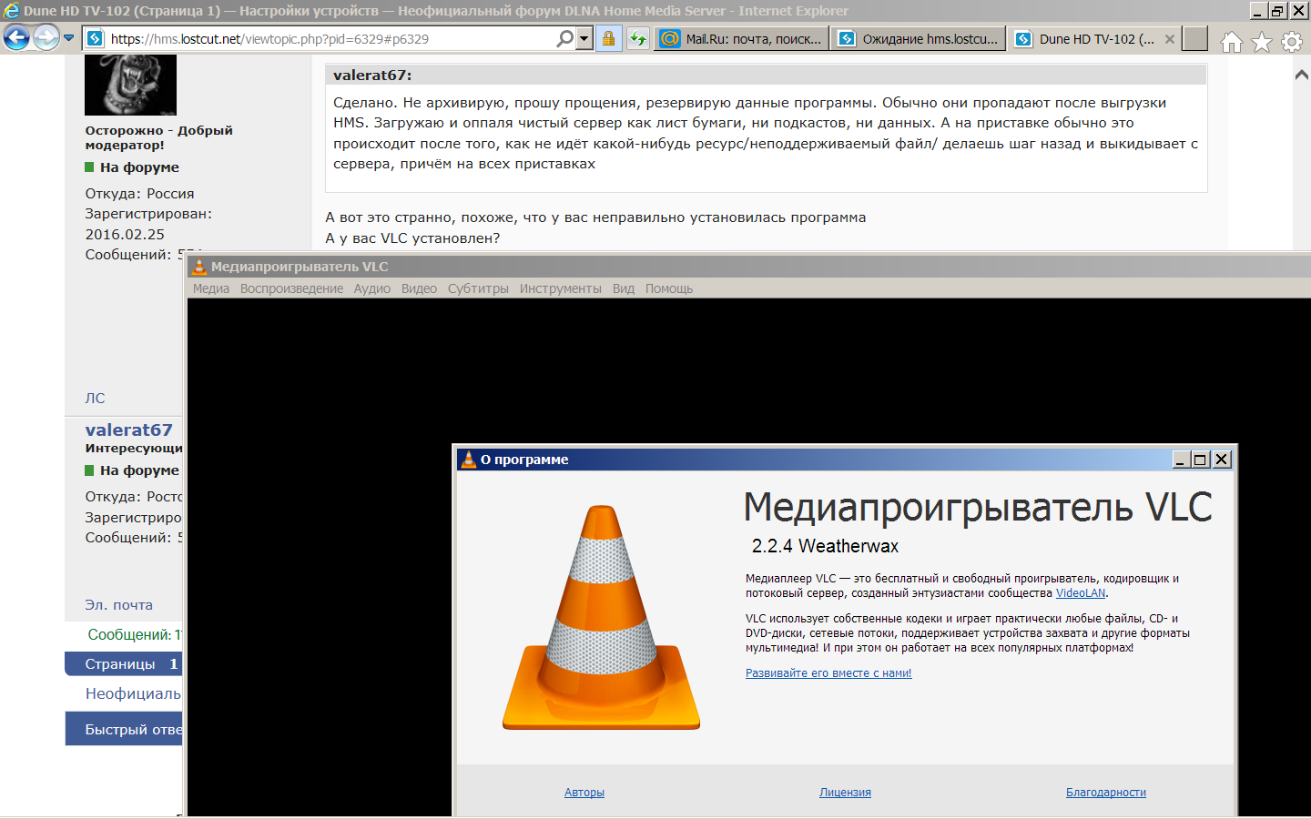Open the Авторы link in About dialog
Image resolution: width=1311 pixels, height=819 pixels.
point(584,793)
